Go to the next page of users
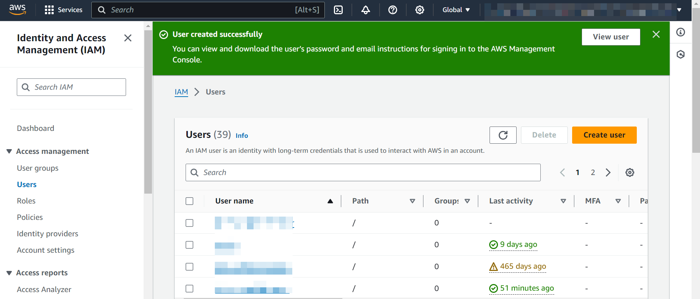700x299 pixels. (608, 172)
